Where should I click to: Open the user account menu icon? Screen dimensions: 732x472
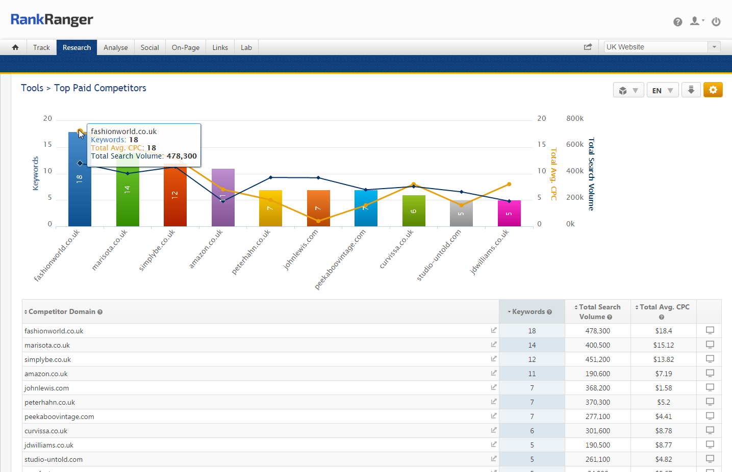click(696, 21)
